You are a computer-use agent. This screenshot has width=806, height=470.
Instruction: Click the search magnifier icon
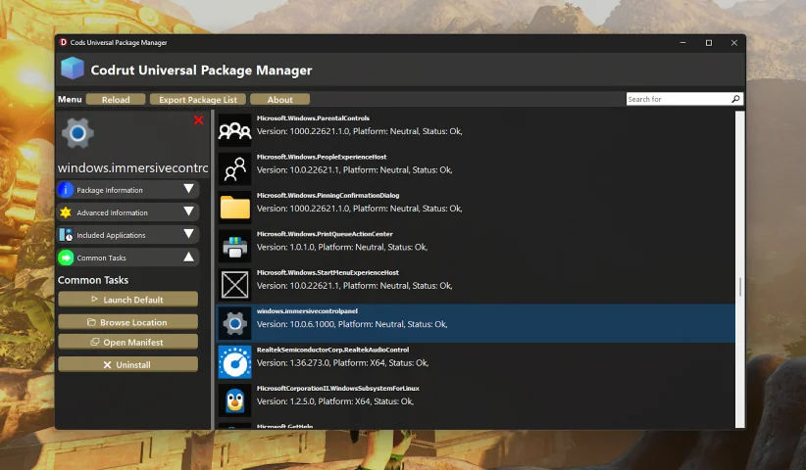(x=735, y=99)
